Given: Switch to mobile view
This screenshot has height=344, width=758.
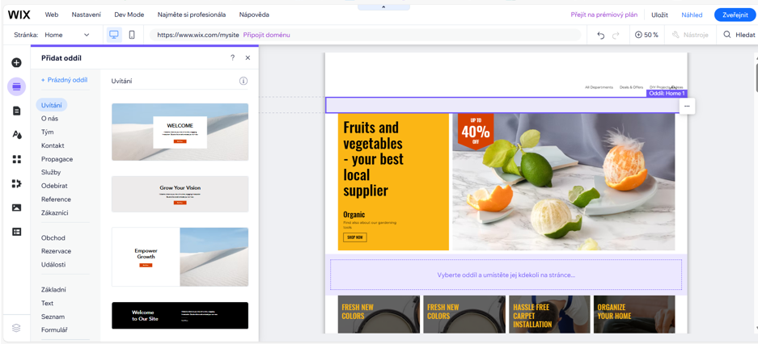Looking at the screenshot, I should [132, 35].
